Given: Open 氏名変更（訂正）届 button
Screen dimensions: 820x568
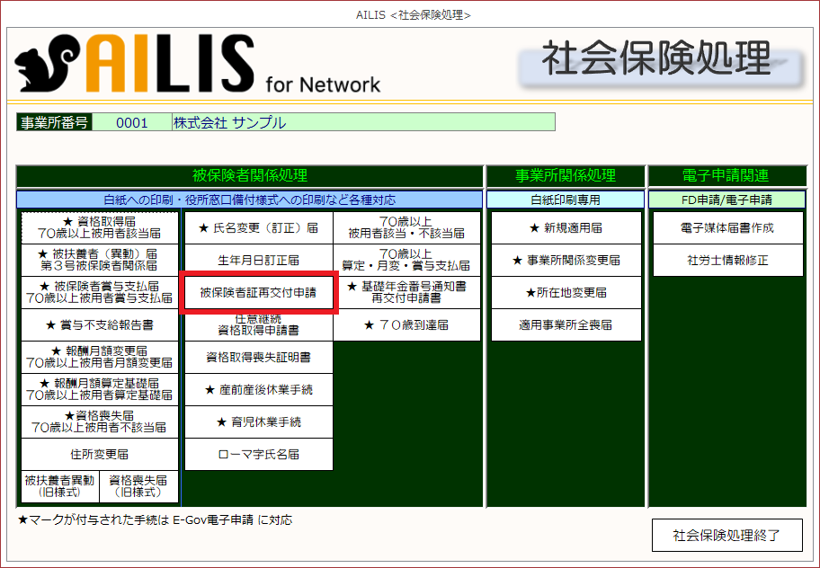Looking at the screenshot, I should [259, 228].
